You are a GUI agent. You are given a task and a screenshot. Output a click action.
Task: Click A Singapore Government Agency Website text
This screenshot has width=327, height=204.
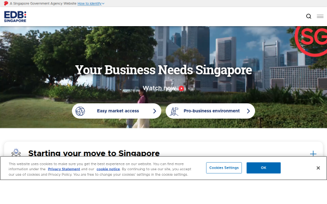[x=43, y=4]
